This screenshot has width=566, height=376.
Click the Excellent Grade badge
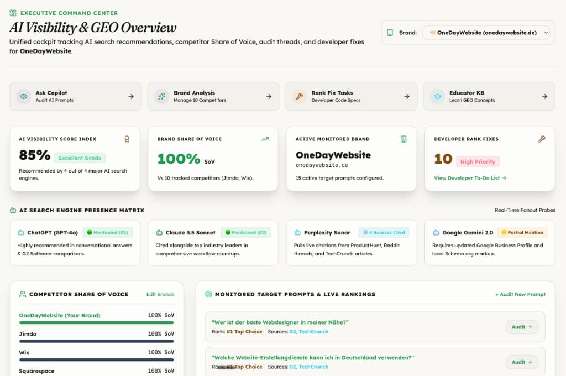tap(80, 158)
